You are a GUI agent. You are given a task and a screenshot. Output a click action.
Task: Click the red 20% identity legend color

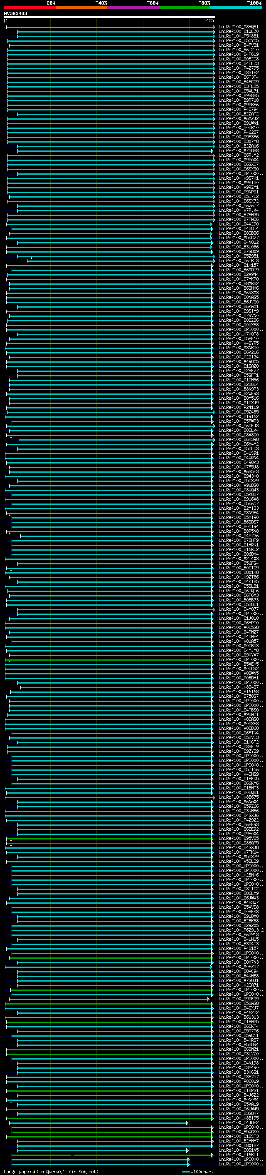(30, 8)
